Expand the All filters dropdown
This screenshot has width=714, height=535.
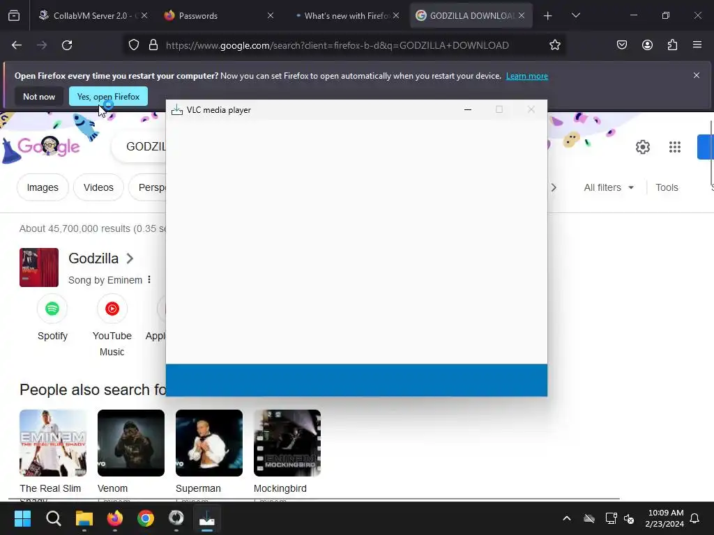[x=608, y=187]
